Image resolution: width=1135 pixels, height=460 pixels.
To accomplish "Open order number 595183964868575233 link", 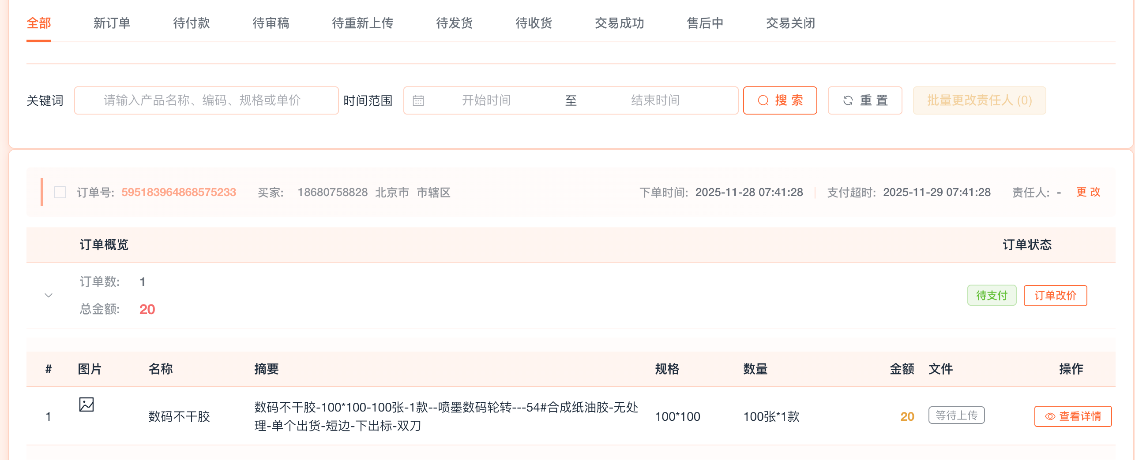I will point(179,192).
